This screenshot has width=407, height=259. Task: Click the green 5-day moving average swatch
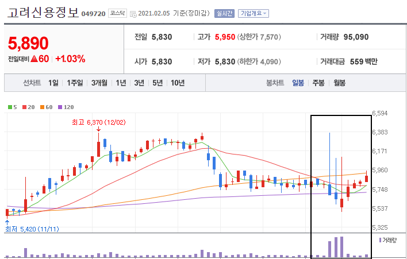pyautogui.click(x=10, y=107)
